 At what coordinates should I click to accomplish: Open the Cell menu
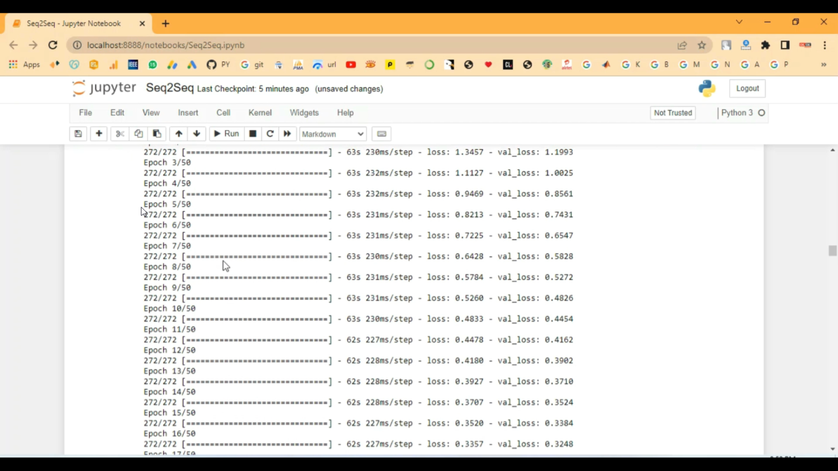click(223, 113)
